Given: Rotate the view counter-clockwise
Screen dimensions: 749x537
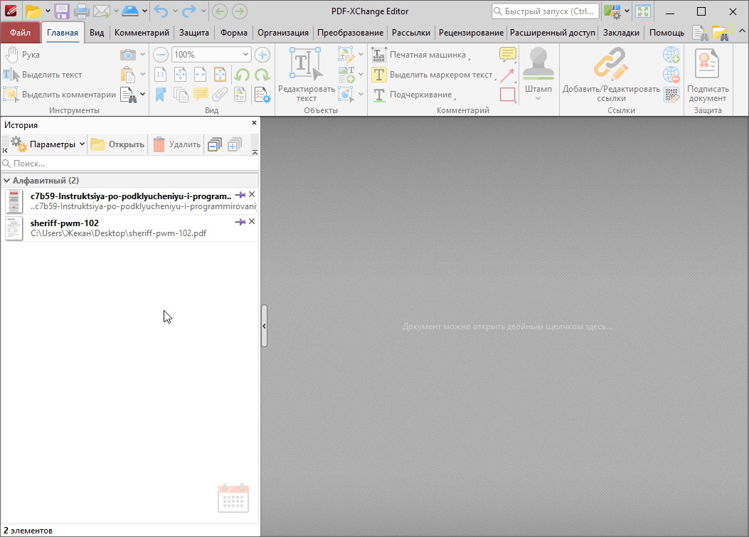Looking at the screenshot, I should 242,75.
